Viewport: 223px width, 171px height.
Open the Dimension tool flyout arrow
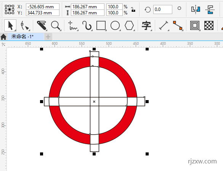coord(168,30)
